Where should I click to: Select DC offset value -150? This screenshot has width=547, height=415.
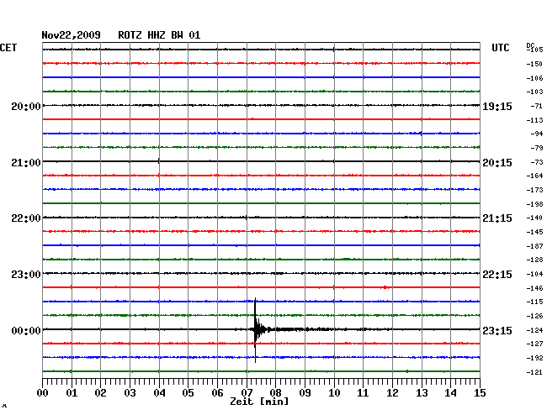(x=534, y=64)
